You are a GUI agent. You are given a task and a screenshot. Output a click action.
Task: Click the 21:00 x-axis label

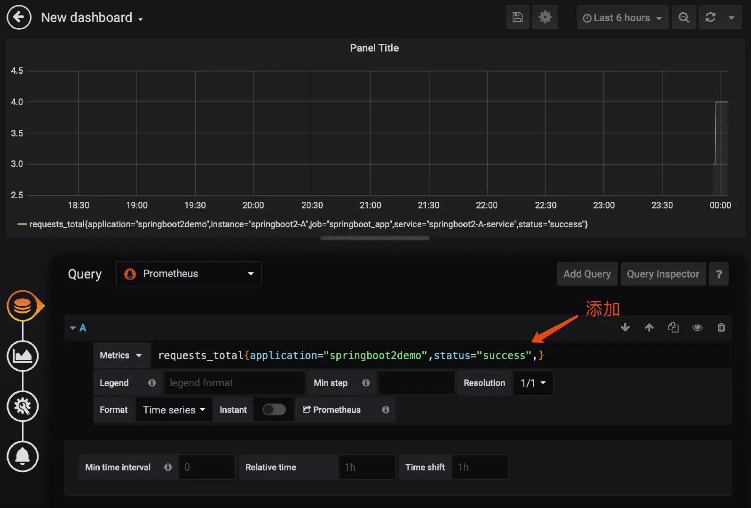pos(371,205)
